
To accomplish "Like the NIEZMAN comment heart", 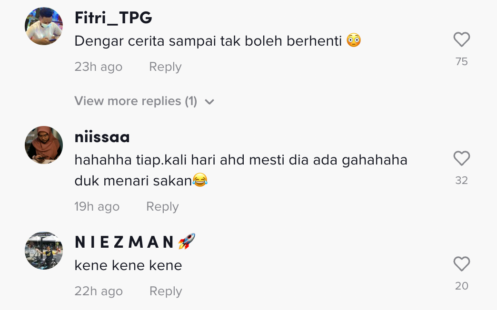I will pos(461,264).
